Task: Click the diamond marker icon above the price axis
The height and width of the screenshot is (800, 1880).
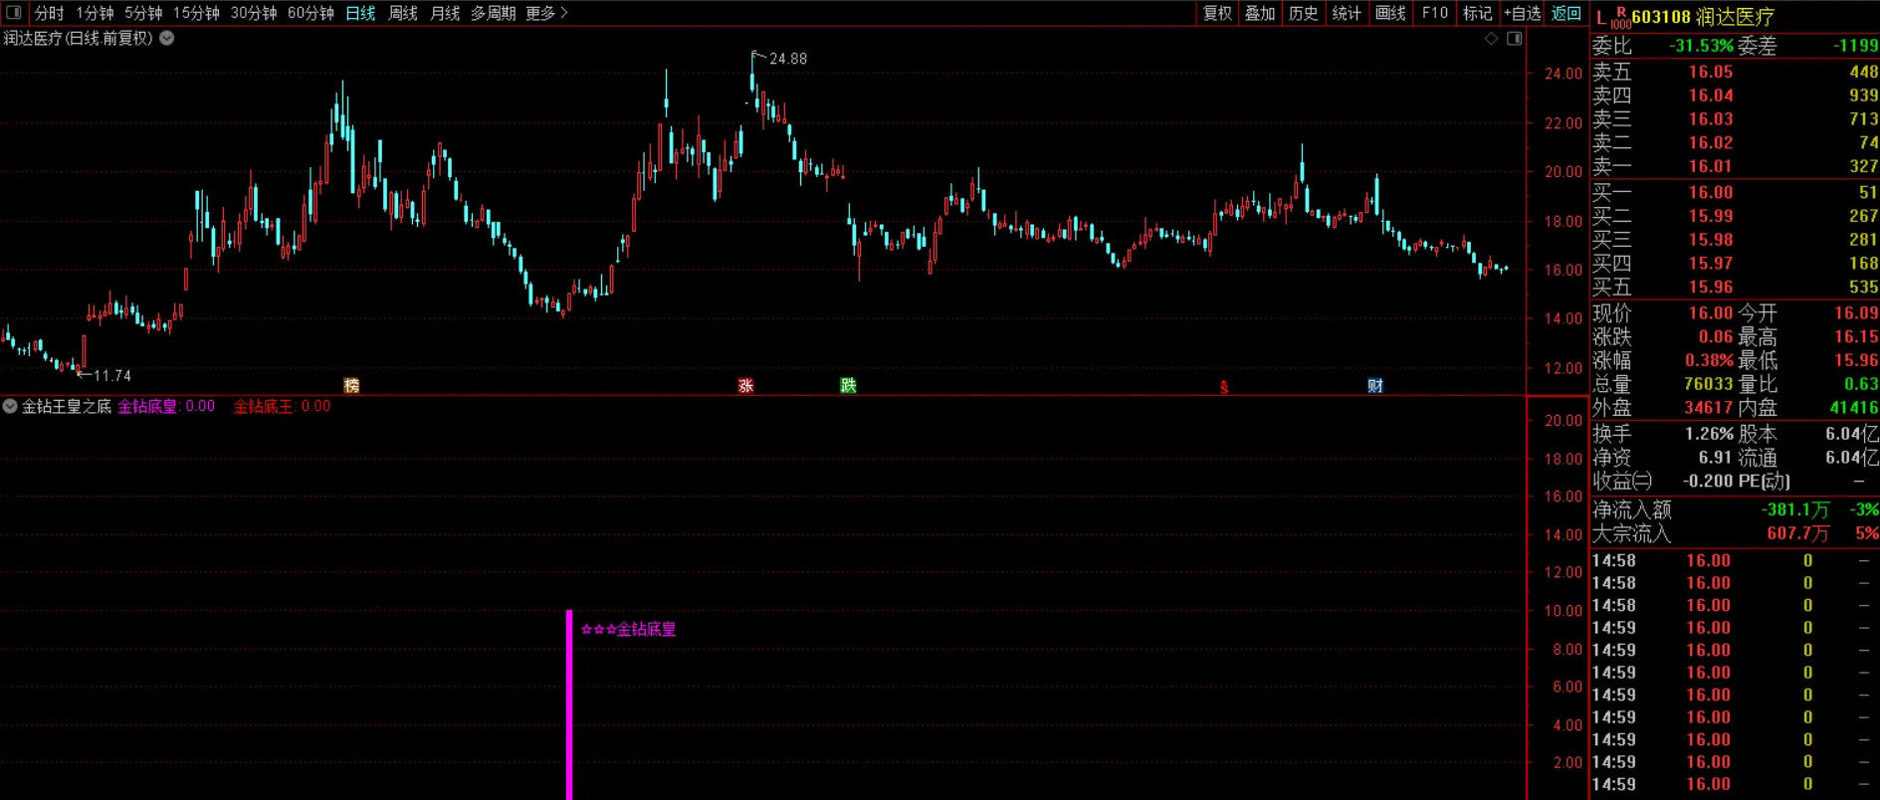Action: pyautogui.click(x=1491, y=39)
